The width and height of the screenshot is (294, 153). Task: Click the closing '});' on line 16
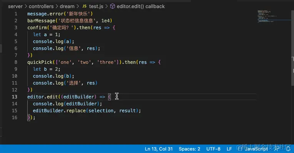pyautogui.click(x=31, y=118)
